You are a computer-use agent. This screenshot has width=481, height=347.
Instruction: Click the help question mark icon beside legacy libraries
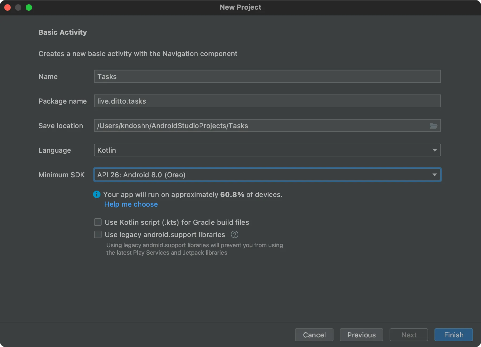click(235, 235)
